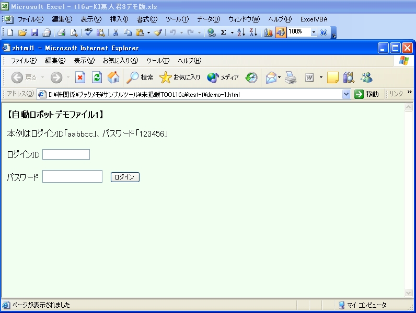Click the IE お気に入り Favorites toolbar button

[180, 77]
